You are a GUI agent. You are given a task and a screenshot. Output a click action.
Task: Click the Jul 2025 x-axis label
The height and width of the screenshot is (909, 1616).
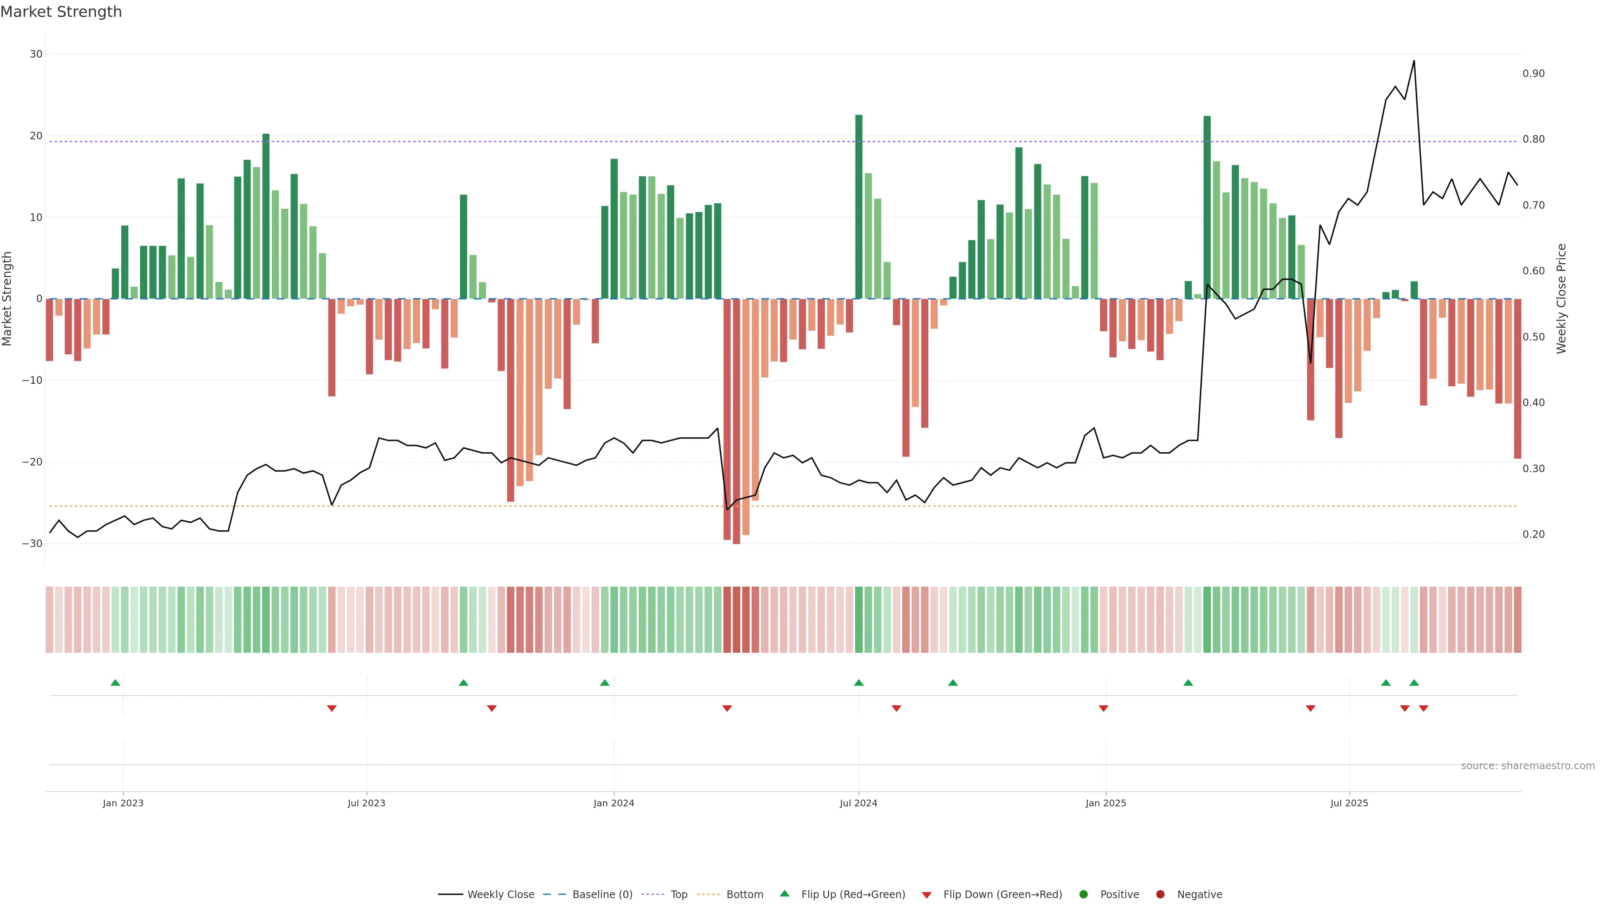pos(1349,803)
